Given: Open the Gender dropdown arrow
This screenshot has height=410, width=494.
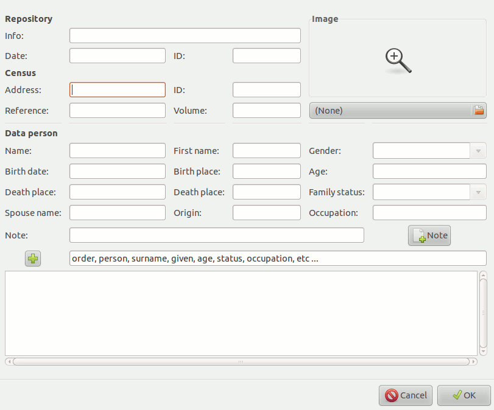Looking at the screenshot, I should (x=478, y=151).
